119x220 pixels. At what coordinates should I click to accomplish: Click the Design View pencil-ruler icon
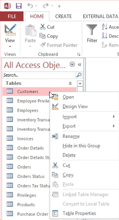click(55, 107)
